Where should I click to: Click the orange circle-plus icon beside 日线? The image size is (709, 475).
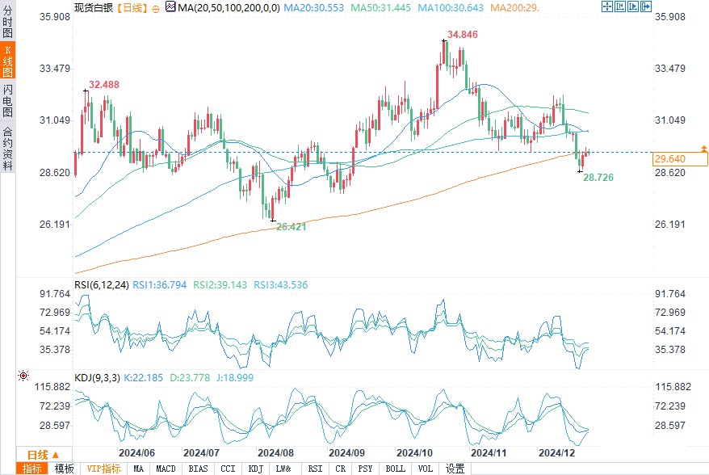click(x=156, y=8)
